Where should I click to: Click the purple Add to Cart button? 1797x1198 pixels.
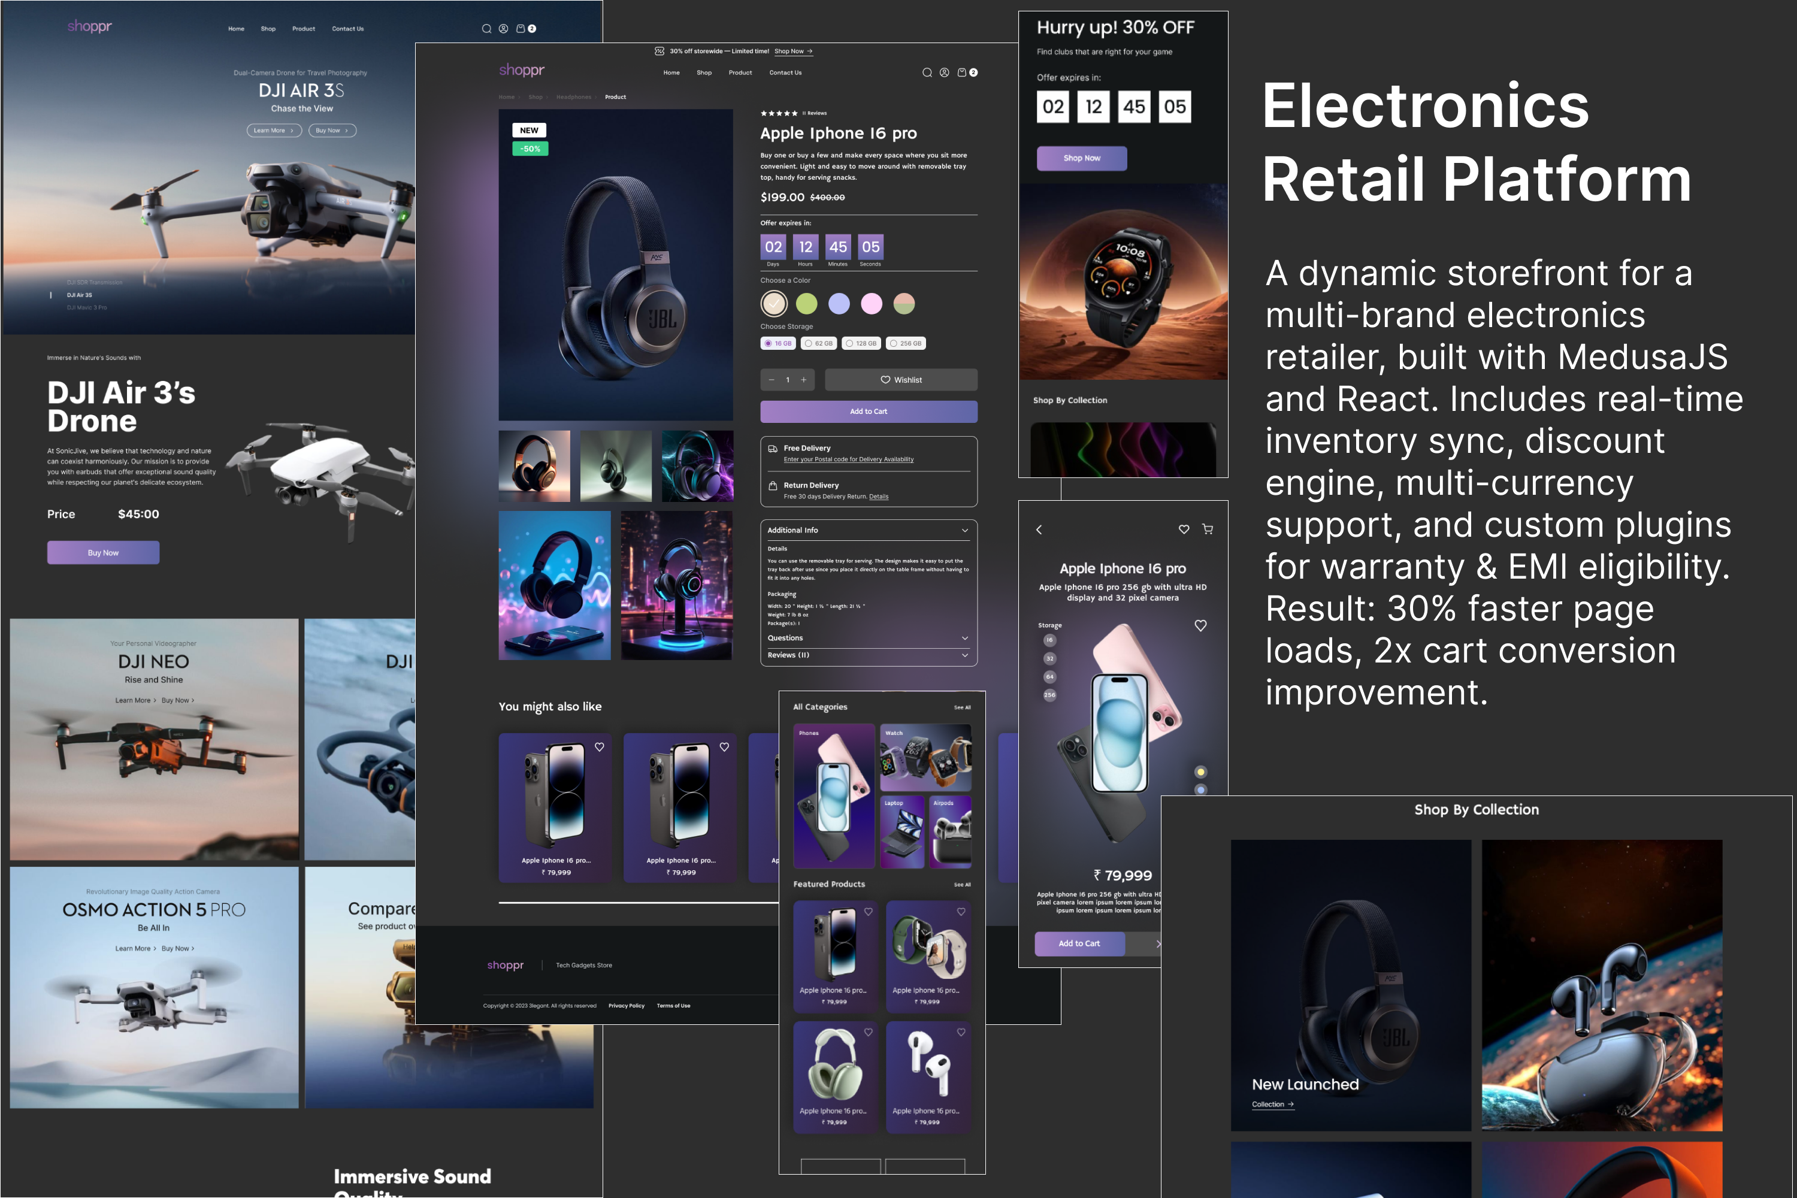pyautogui.click(x=869, y=412)
